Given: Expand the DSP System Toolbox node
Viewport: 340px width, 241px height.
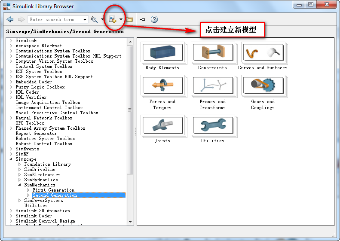Looking at the screenshot, I should (11, 71).
